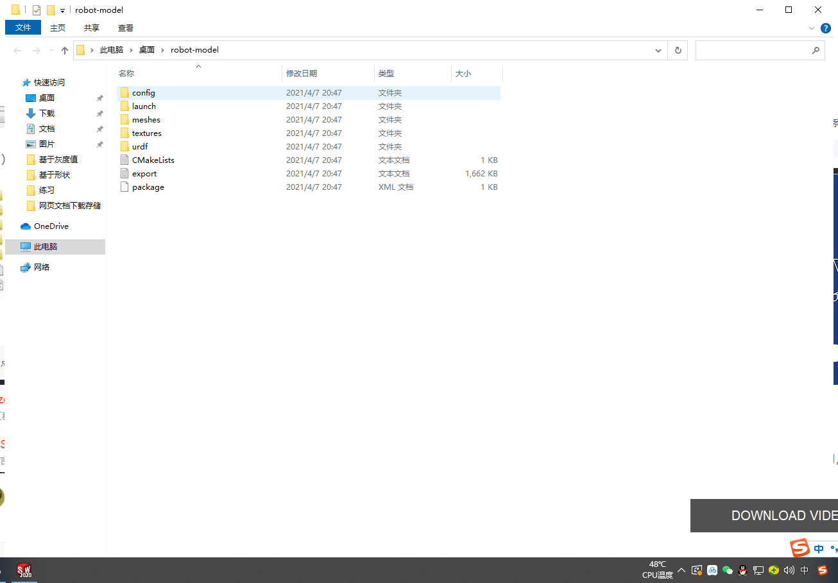Open 练习 folder in sidebar

[x=47, y=190]
